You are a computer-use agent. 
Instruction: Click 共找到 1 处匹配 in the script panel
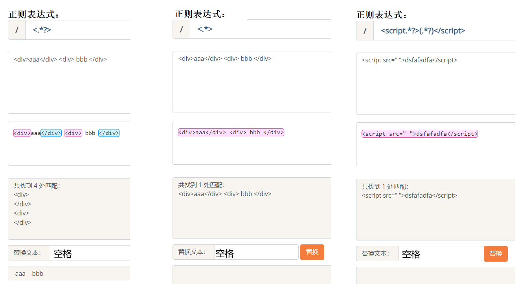point(385,186)
